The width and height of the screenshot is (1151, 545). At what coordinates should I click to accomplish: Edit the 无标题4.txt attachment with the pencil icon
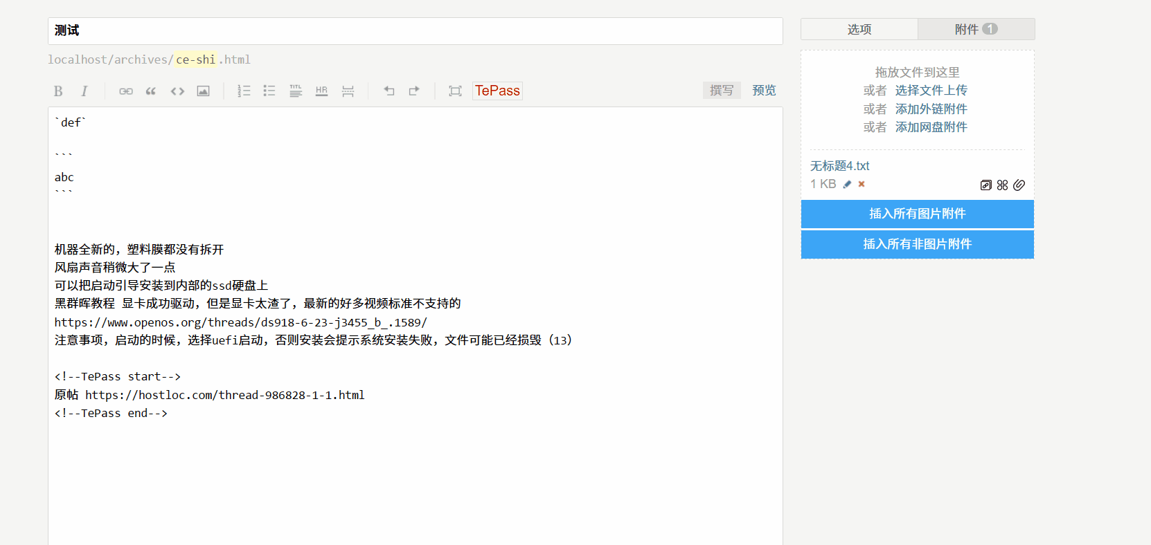coord(847,184)
